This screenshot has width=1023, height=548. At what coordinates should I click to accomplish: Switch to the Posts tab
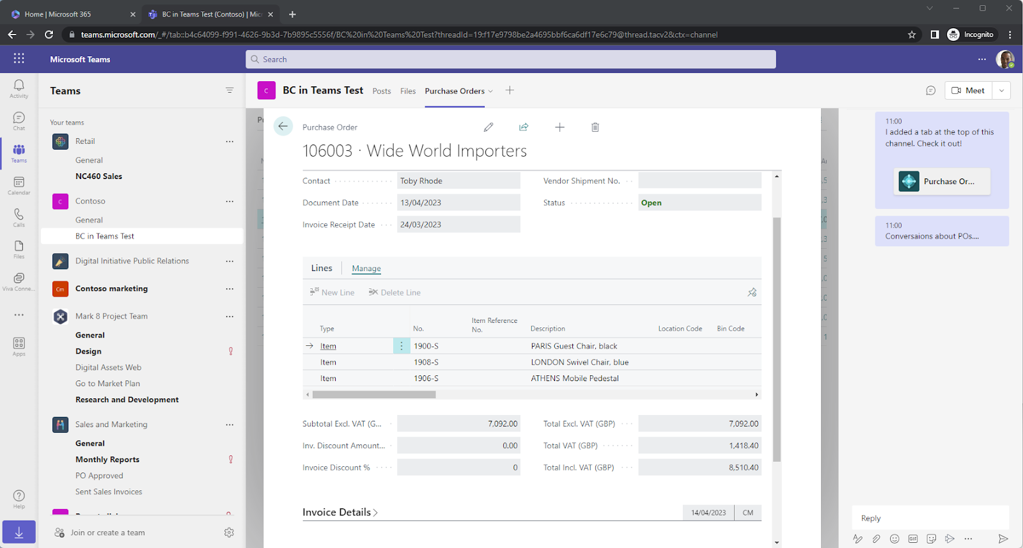382,91
